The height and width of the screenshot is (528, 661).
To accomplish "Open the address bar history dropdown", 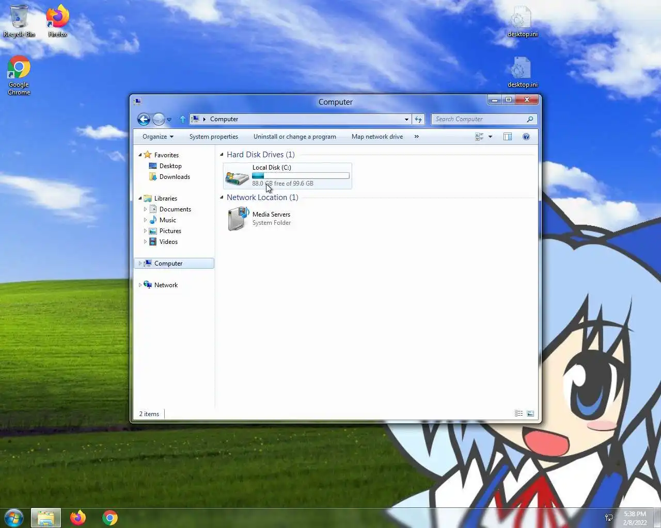I will [x=406, y=119].
